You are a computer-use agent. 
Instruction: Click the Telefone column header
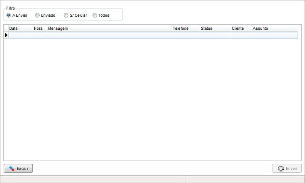(x=186, y=29)
